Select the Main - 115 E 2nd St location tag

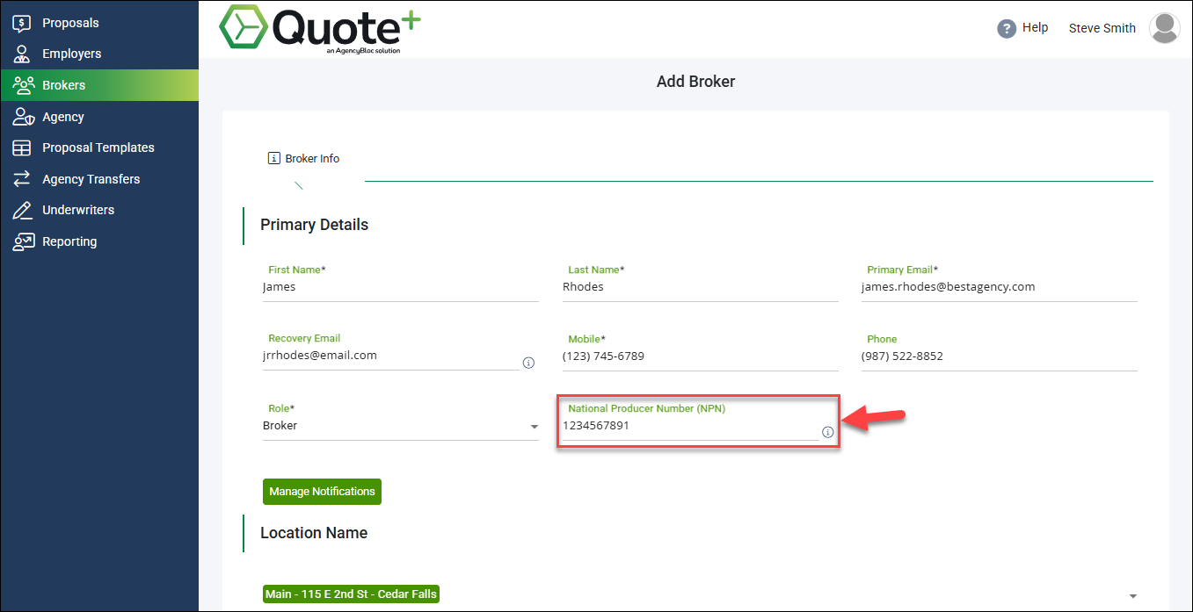pos(350,594)
